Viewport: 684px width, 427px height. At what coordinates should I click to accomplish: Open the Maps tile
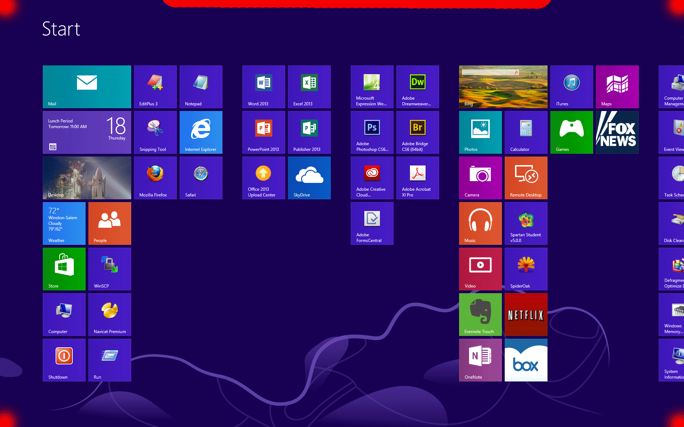[x=617, y=87]
